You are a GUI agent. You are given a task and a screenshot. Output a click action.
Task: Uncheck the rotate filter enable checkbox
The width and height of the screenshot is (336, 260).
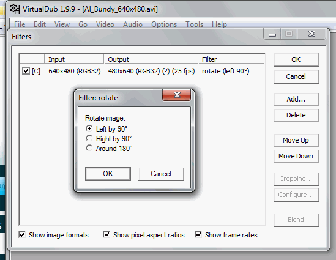click(x=26, y=71)
